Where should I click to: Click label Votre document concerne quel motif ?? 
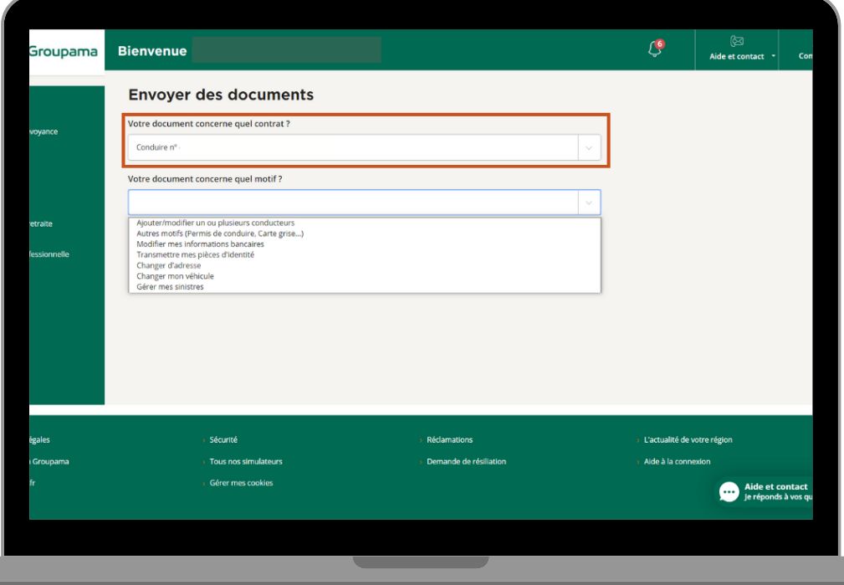pyautogui.click(x=205, y=179)
